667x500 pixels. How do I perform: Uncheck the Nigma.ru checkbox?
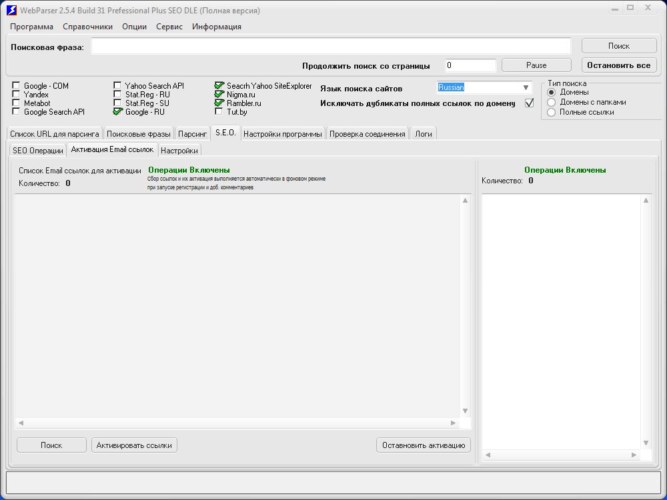(x=219, y=94)
